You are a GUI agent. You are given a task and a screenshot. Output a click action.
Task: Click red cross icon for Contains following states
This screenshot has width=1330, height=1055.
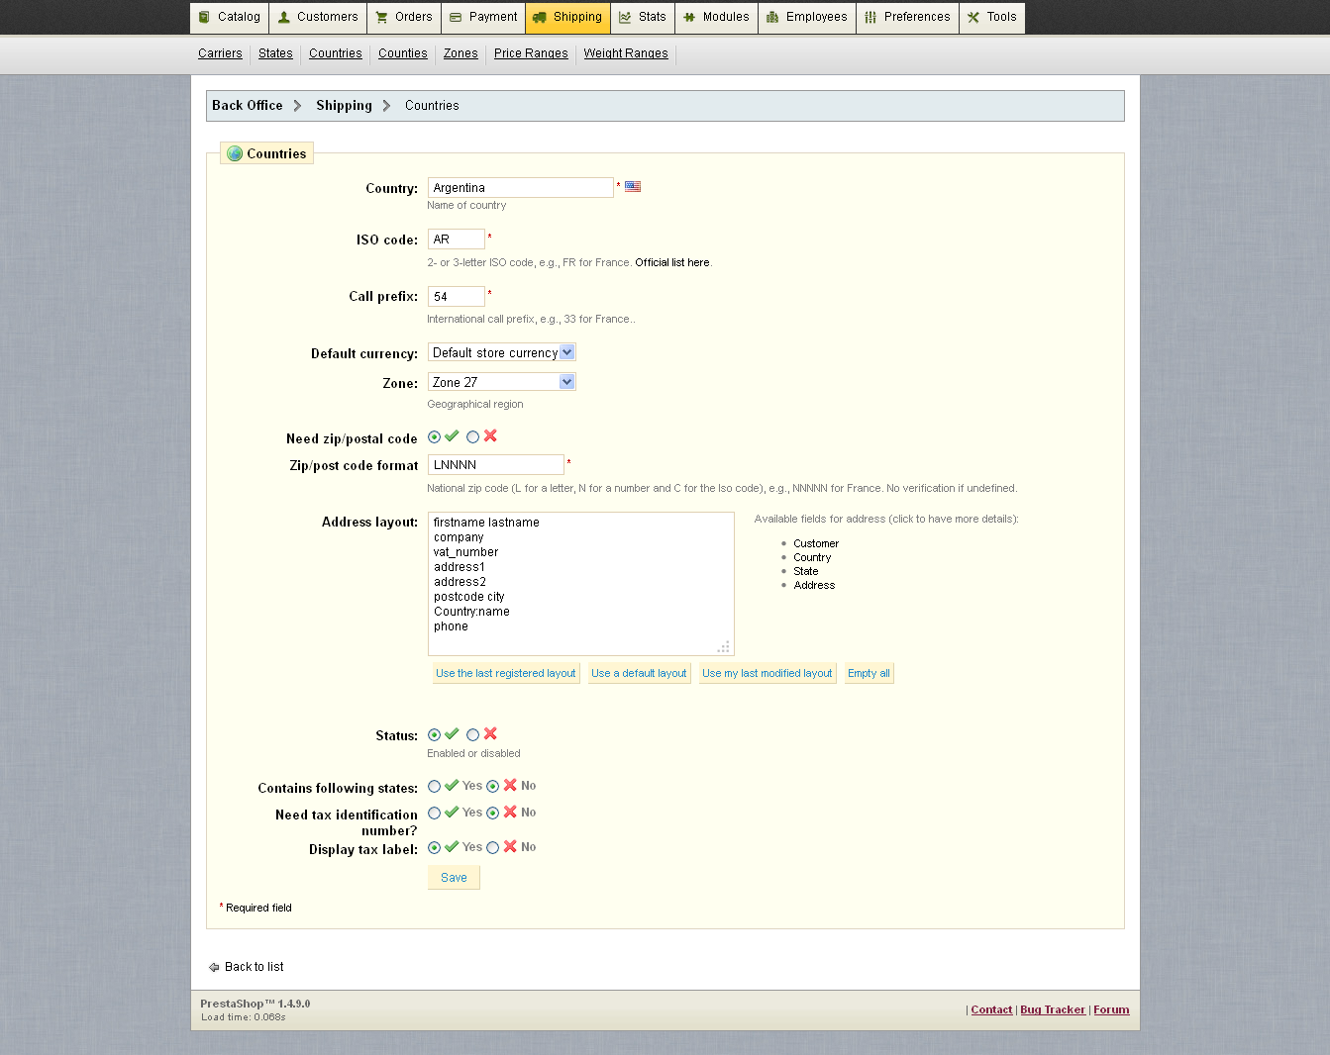(x=510, y=786)
